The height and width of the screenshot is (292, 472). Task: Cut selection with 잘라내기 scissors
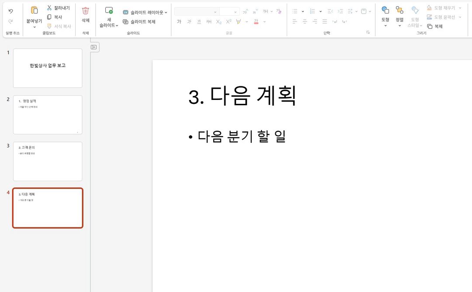[x=58, y=8]
